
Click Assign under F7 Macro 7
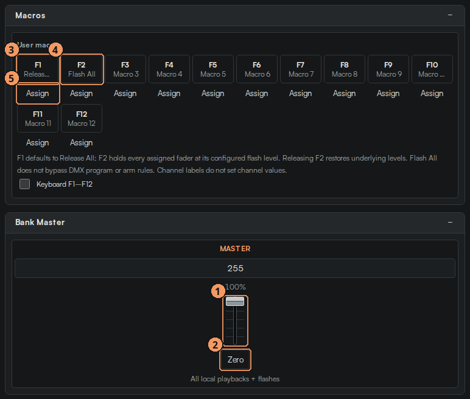tap(301, 94)
